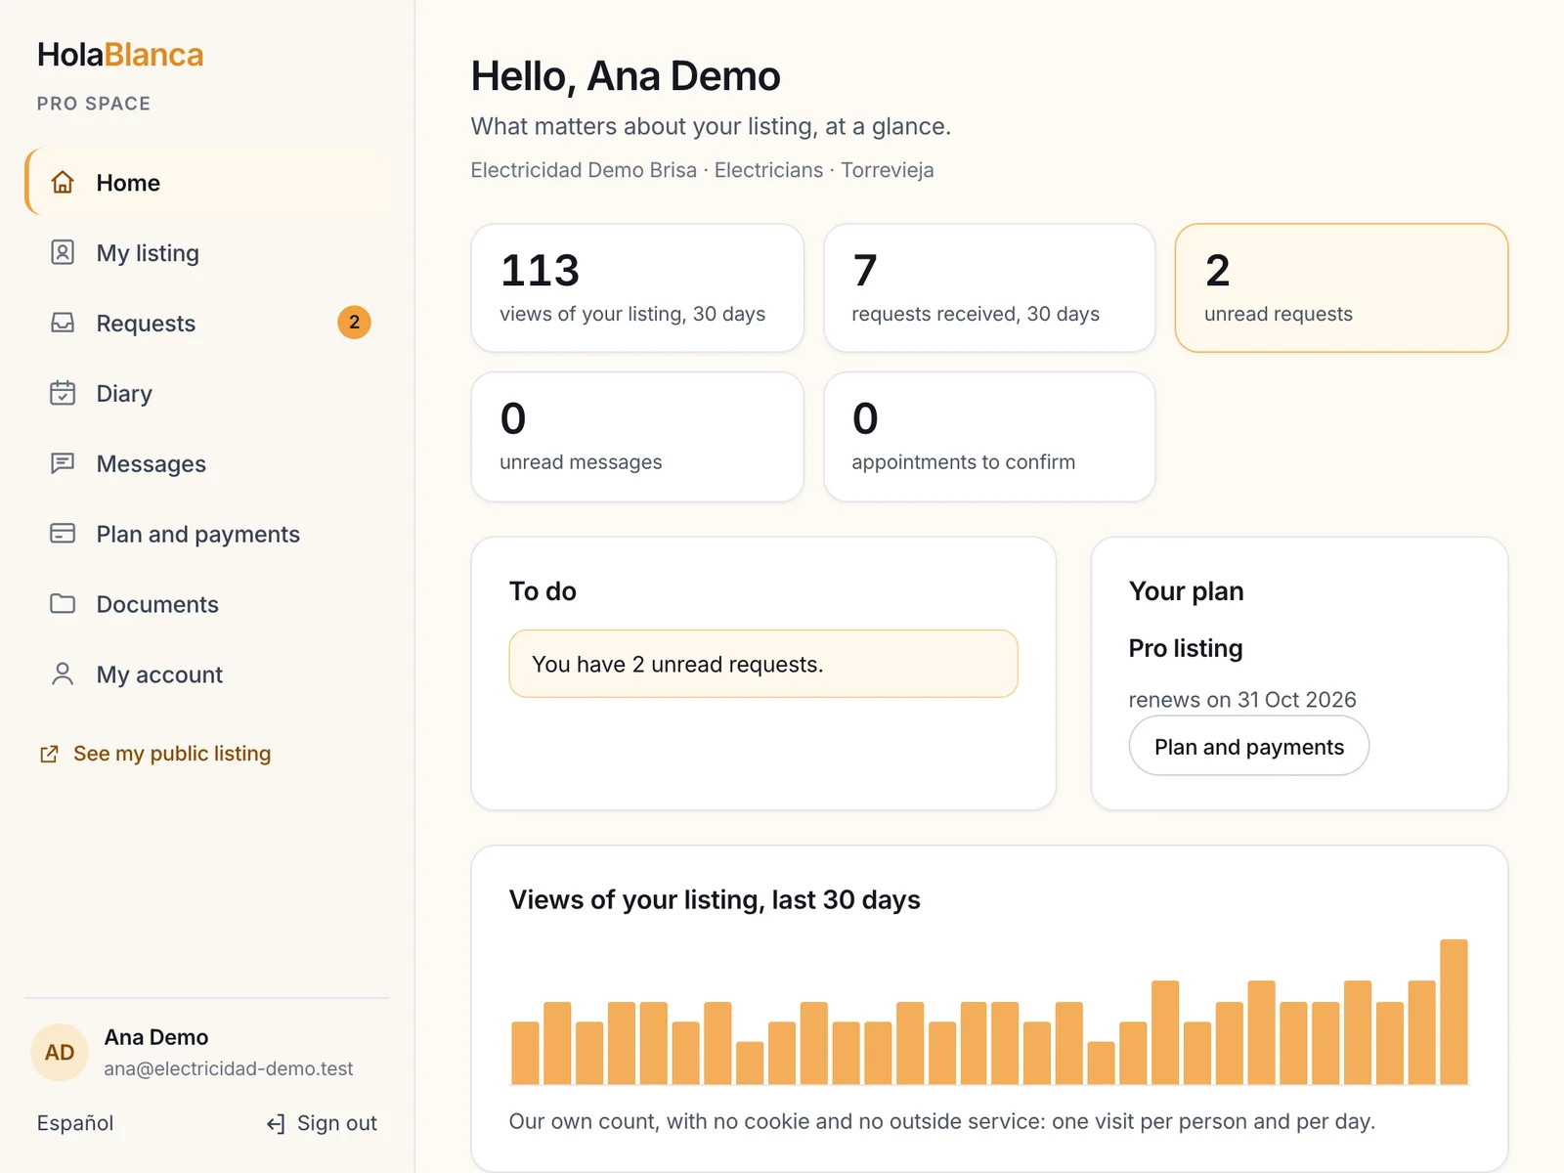This screenshot has height=1173, width=1564.
Task: Click the My account person icon
Action: [63, 674]
